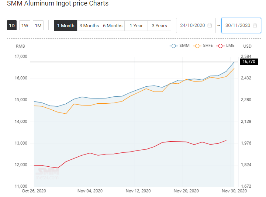The height and width of the screenshot is (197, 266).
Task: Switch to the 6 Months range tab
Action: tap(113, 25)
